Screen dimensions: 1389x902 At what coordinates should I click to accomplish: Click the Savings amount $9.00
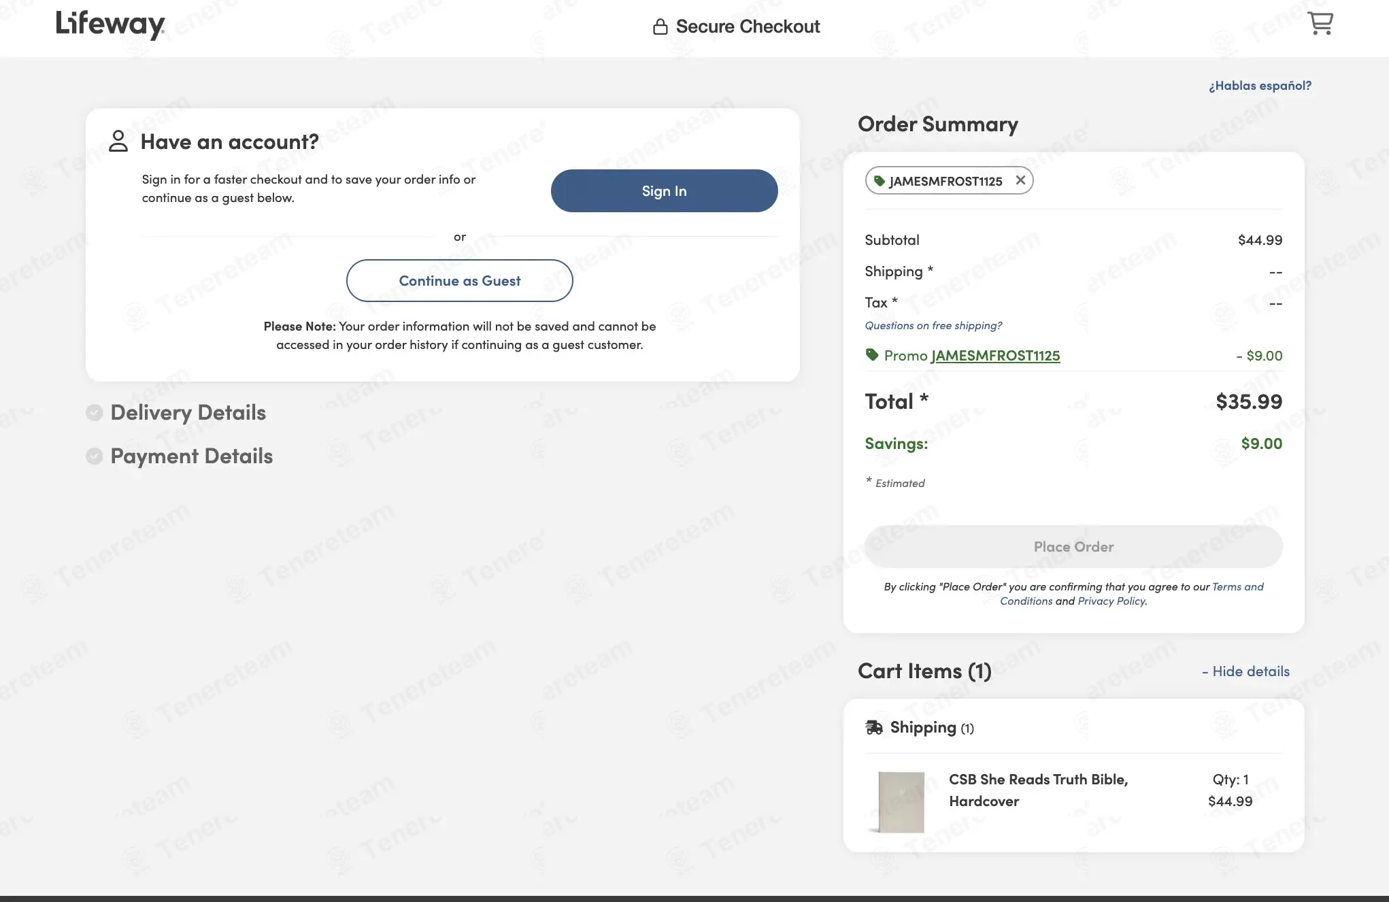pyautogui.click(x=1261, y=444)
